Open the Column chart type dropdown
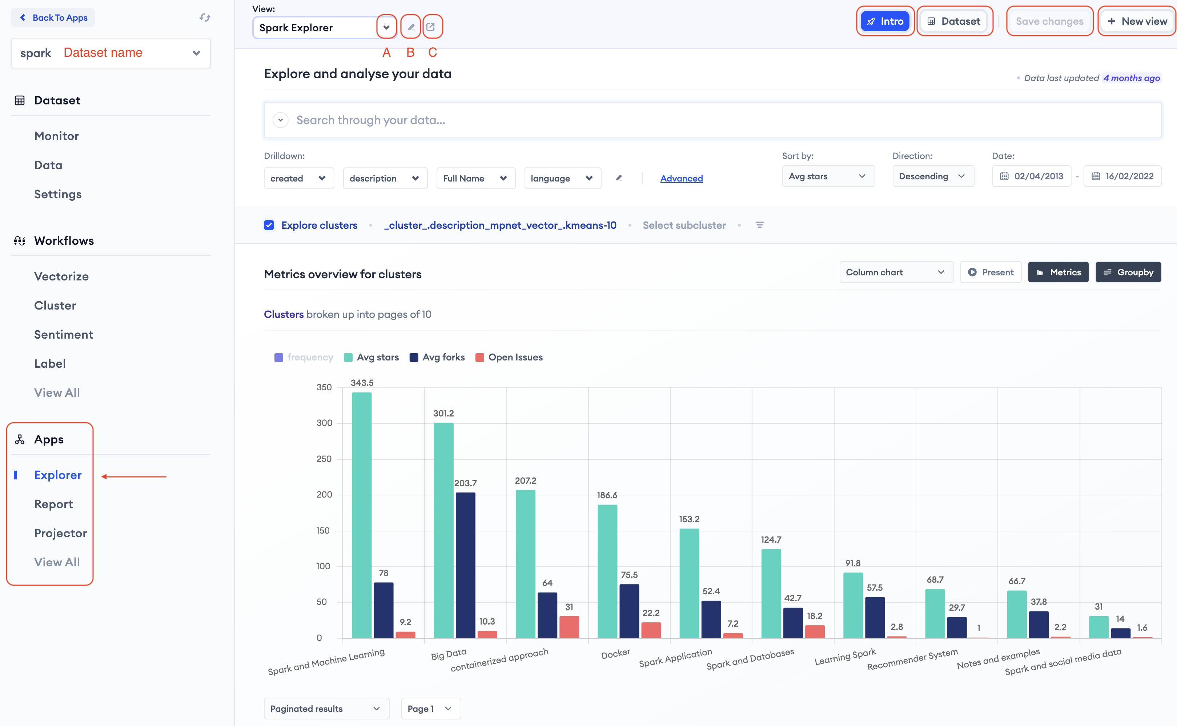 pos(895,272)
